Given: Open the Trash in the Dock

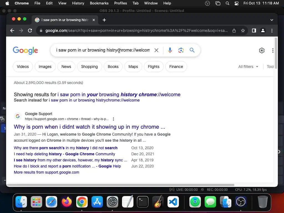Looking at the screenshot, I should click(x=263, y=202).
